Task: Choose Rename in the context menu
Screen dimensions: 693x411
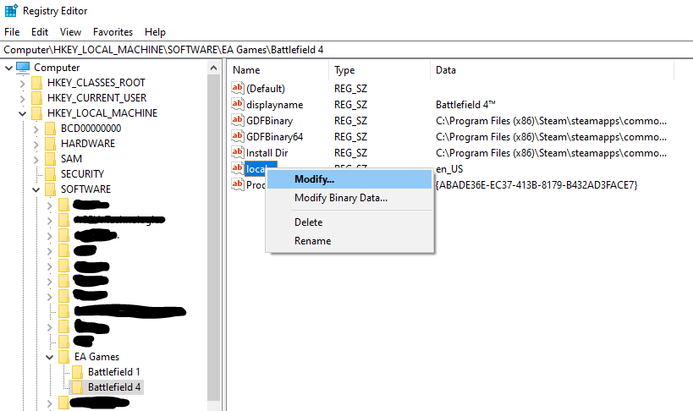Action: tap(349, 241)
